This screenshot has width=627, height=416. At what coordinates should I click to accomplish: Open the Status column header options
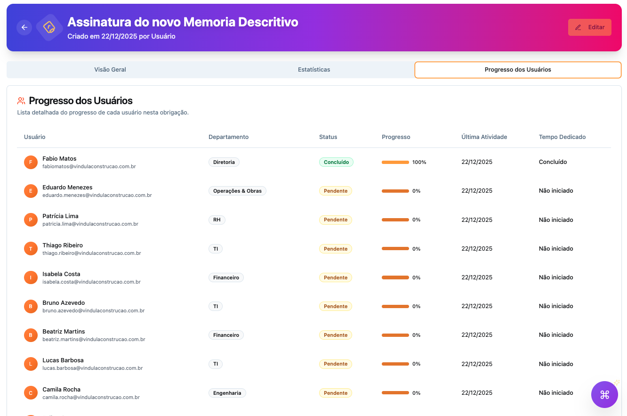[x=328, y=137]
